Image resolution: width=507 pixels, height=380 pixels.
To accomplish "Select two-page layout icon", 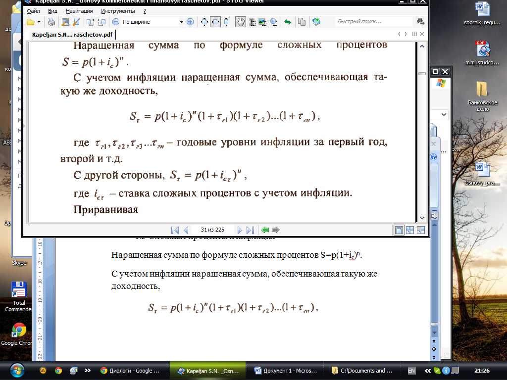I will point(410,230).
